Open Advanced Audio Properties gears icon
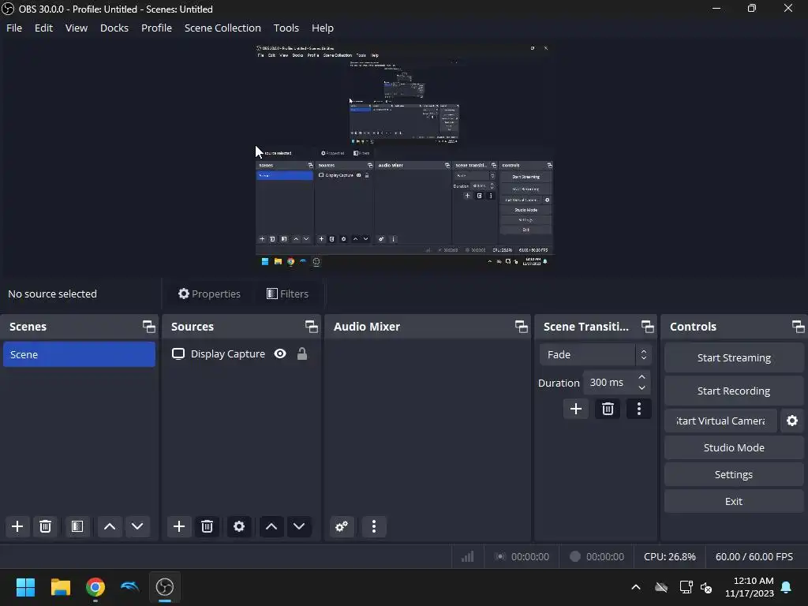Image resolution: width=808 pixels, height=606 pixels. (342, 526)
